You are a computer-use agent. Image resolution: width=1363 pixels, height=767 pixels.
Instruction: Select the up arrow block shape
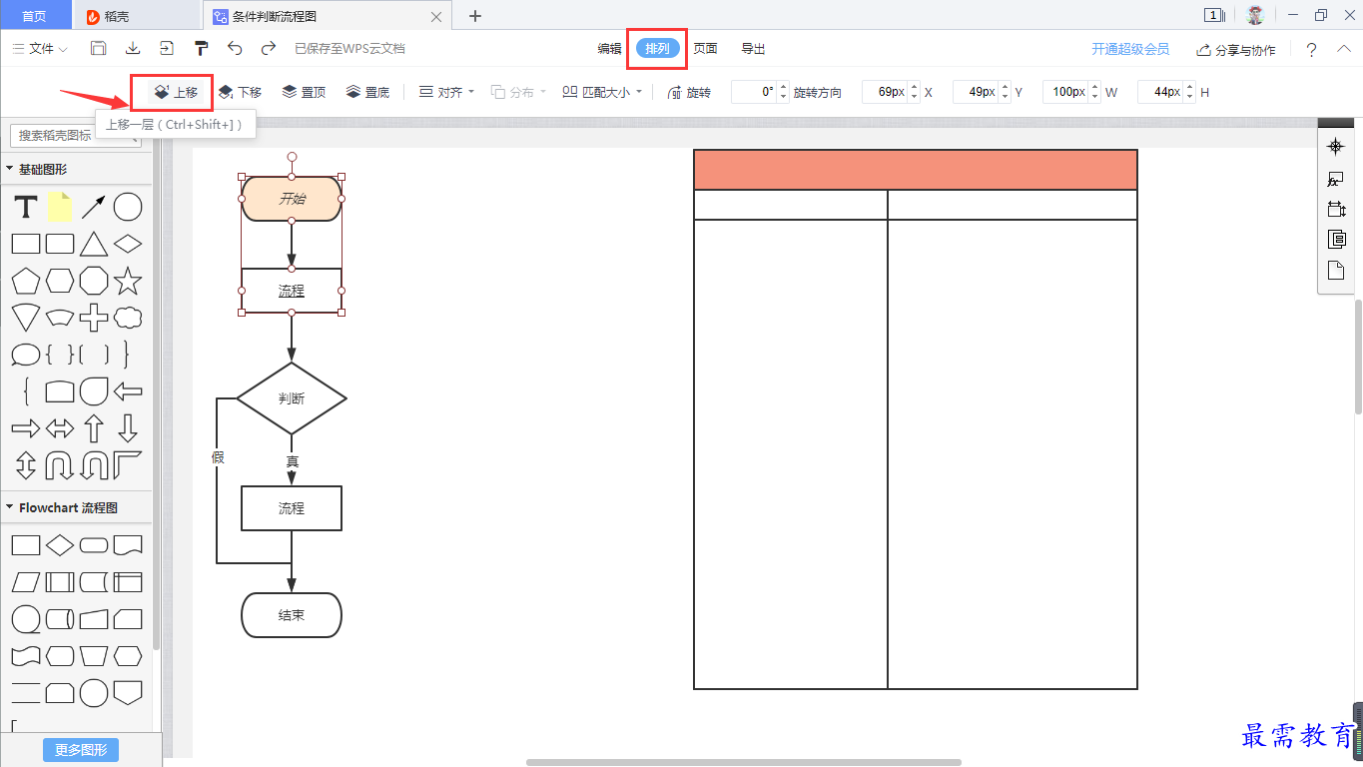coord(94,428)
